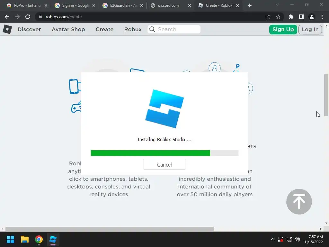Reload the roblox.com/create page
The image size is (329, 247).
(x=28, y=17)
